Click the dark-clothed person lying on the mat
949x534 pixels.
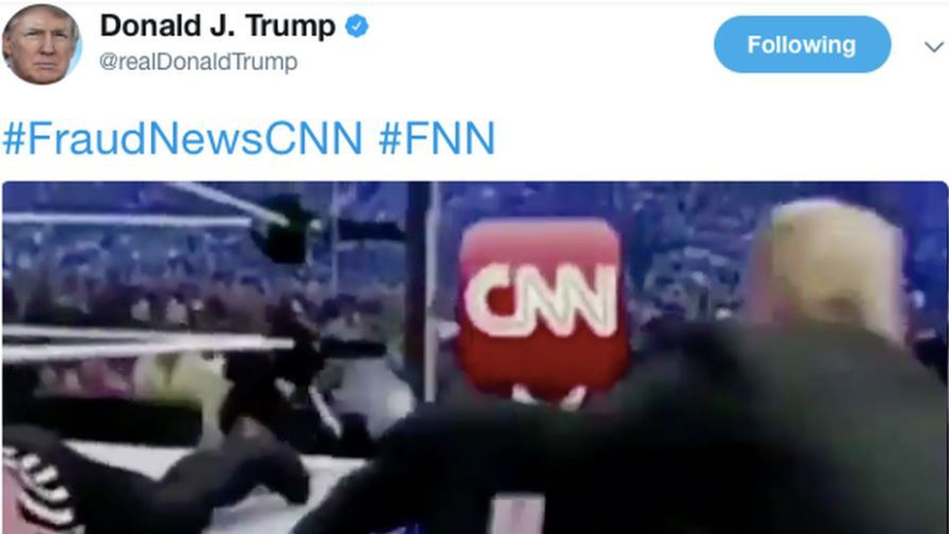163,475
